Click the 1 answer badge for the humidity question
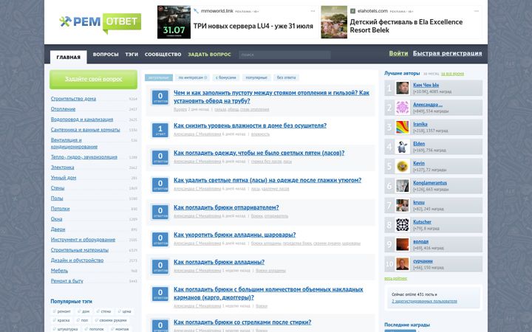Screen dimensions: 532x332 [x=160, y=130]
